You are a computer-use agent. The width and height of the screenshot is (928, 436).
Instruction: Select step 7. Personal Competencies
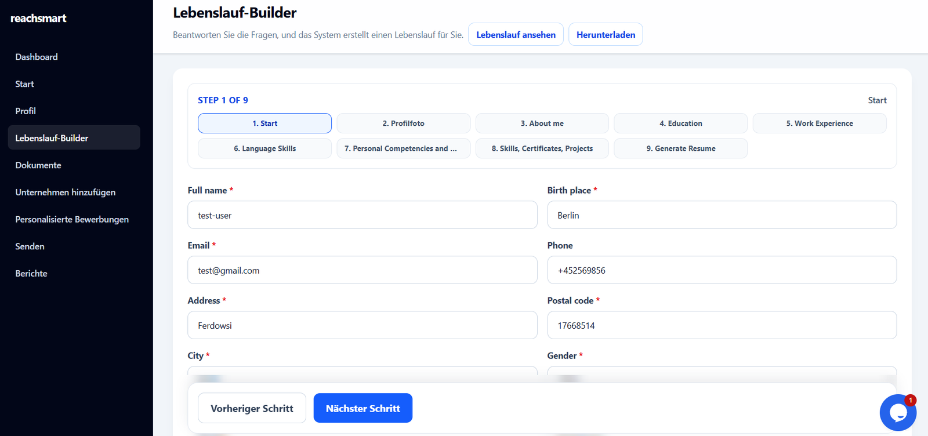click(x=403, y=148)
